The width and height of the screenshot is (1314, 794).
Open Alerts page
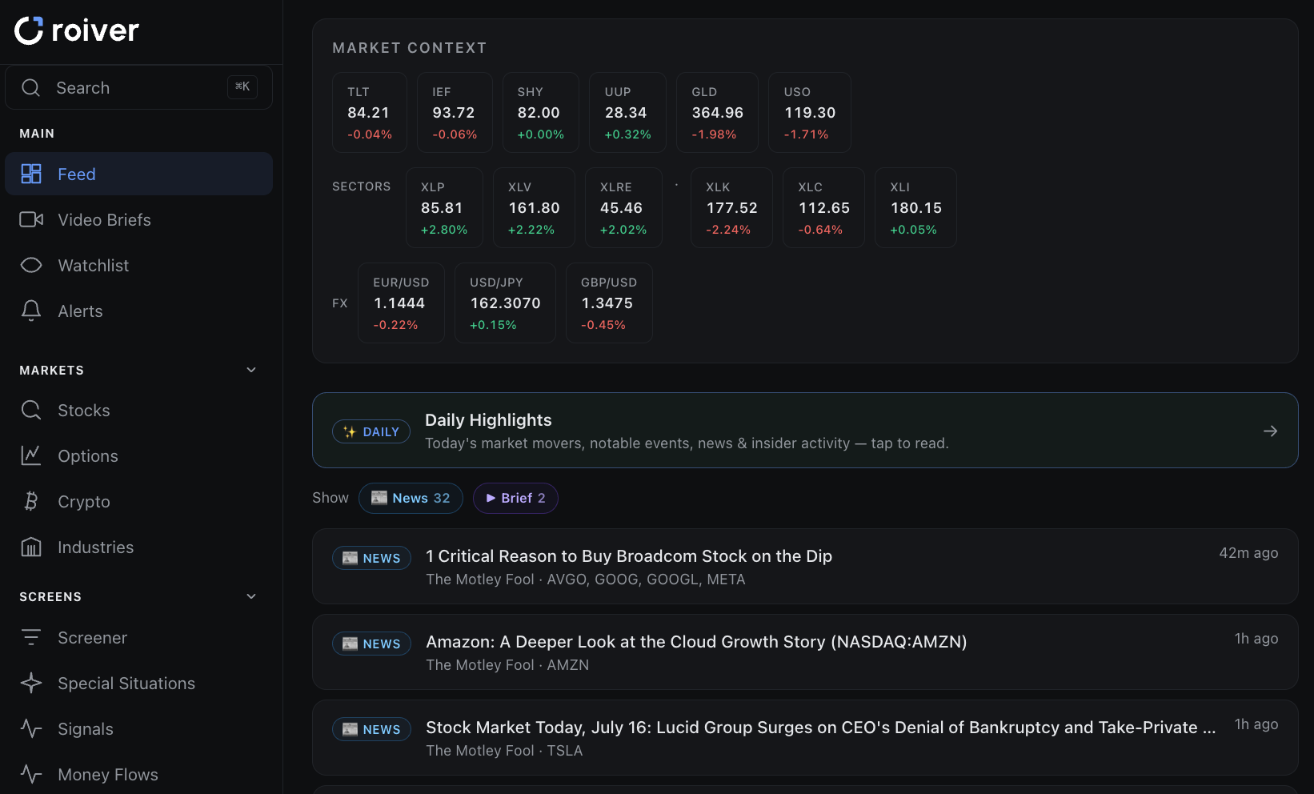(x=138, y=311)
